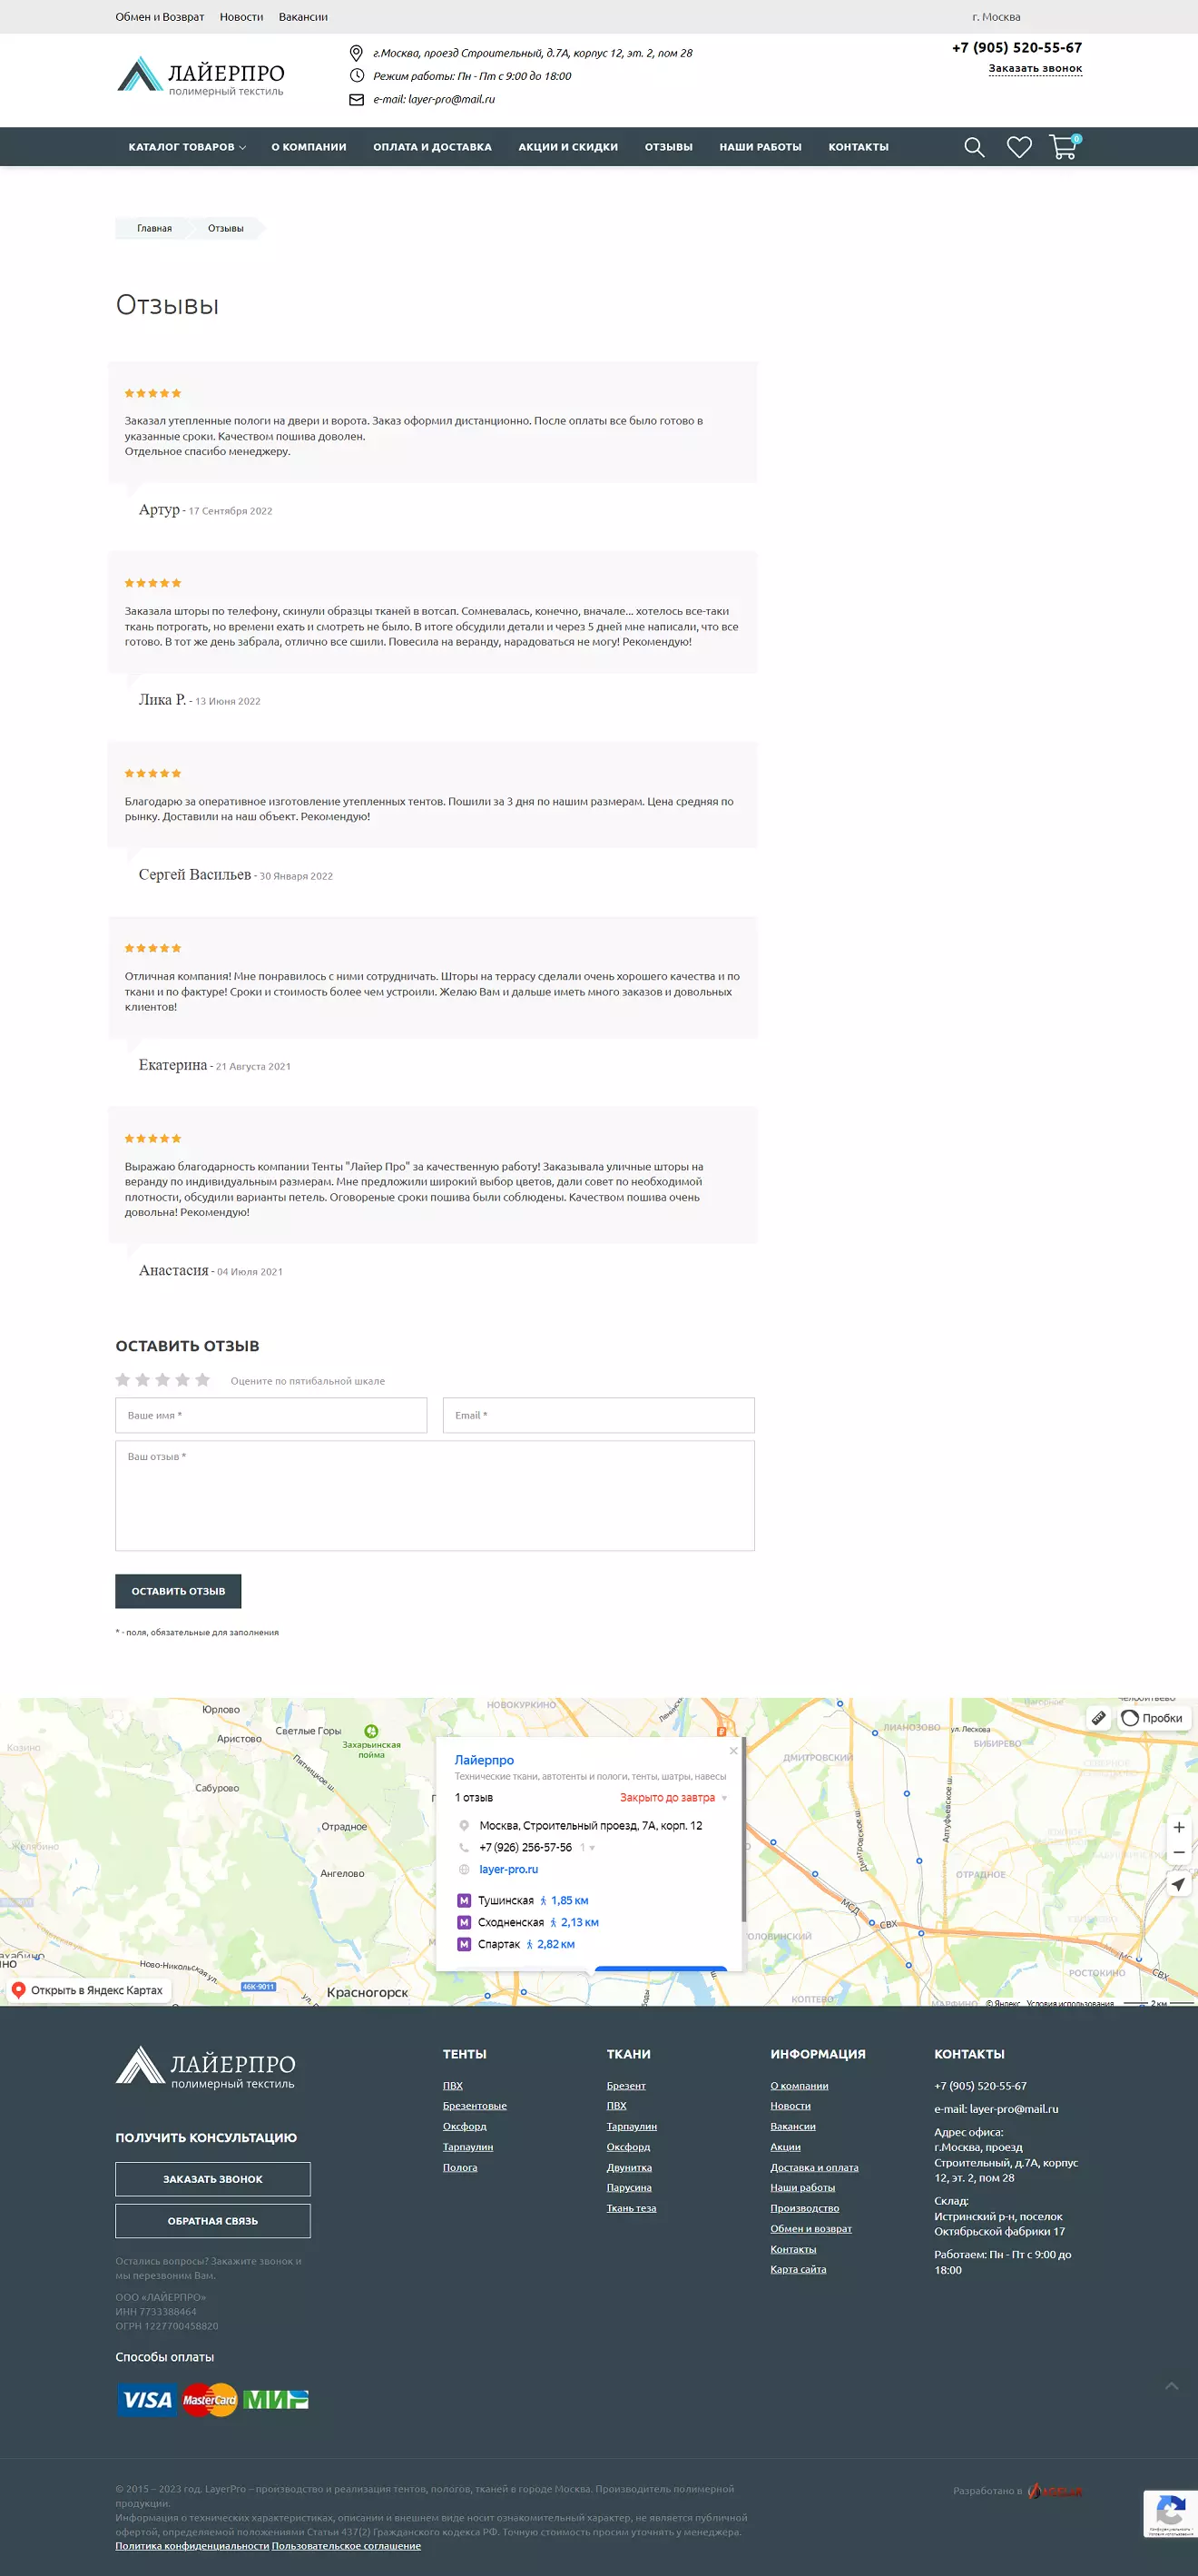Image resolution: width=1198 pixels, height=2576 pixels.
Task: Change the city г. Москва selector
Action: tap(997, 17)
